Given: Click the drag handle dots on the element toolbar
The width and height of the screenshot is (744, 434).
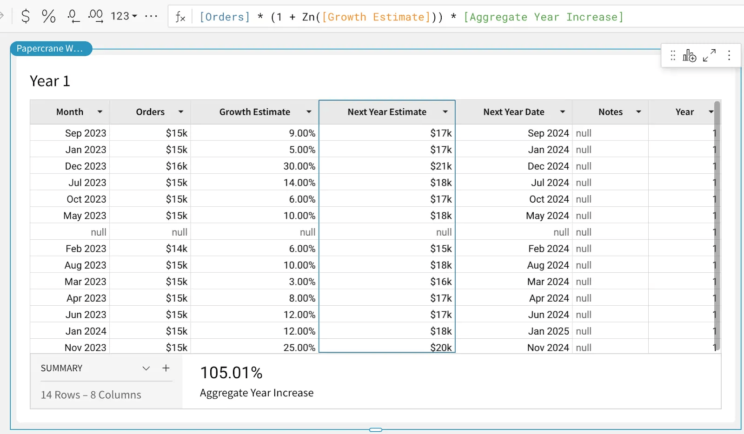Looking at the screenshot, I should coord(673,55).
